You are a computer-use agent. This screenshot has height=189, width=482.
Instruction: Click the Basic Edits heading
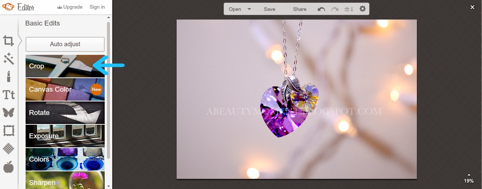pyautogui.click(x=43, y=23)
